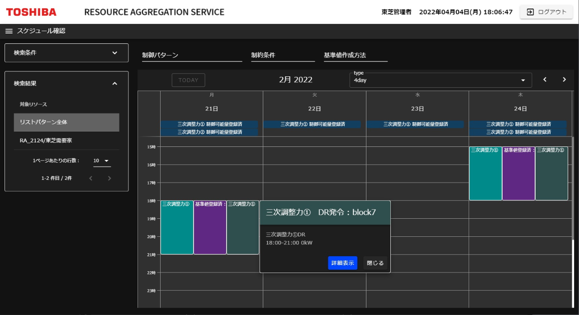This screenshot has height=315, width=579.
Task: Open the 制約条件 field
Action: tap(283, 56)
